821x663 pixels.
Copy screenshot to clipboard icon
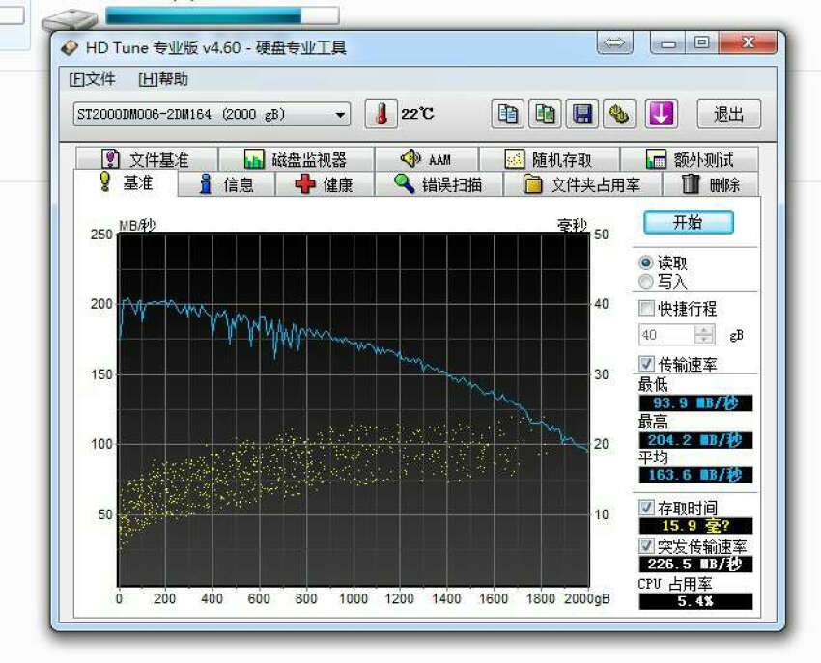545,114
